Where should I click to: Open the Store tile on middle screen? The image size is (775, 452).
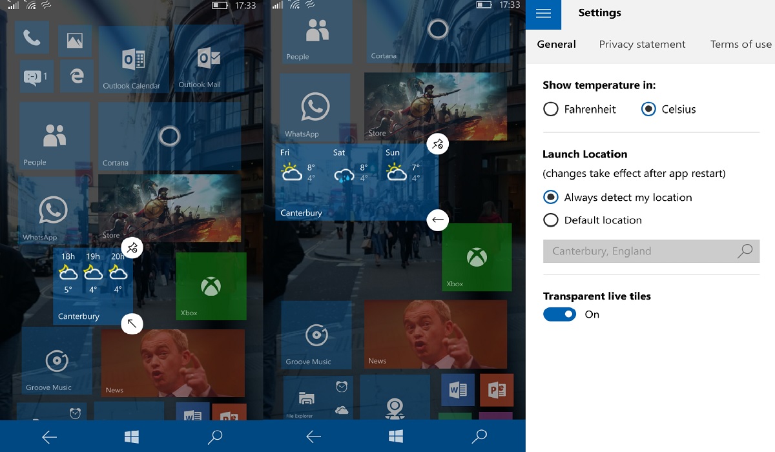click(x=436, y=107)
